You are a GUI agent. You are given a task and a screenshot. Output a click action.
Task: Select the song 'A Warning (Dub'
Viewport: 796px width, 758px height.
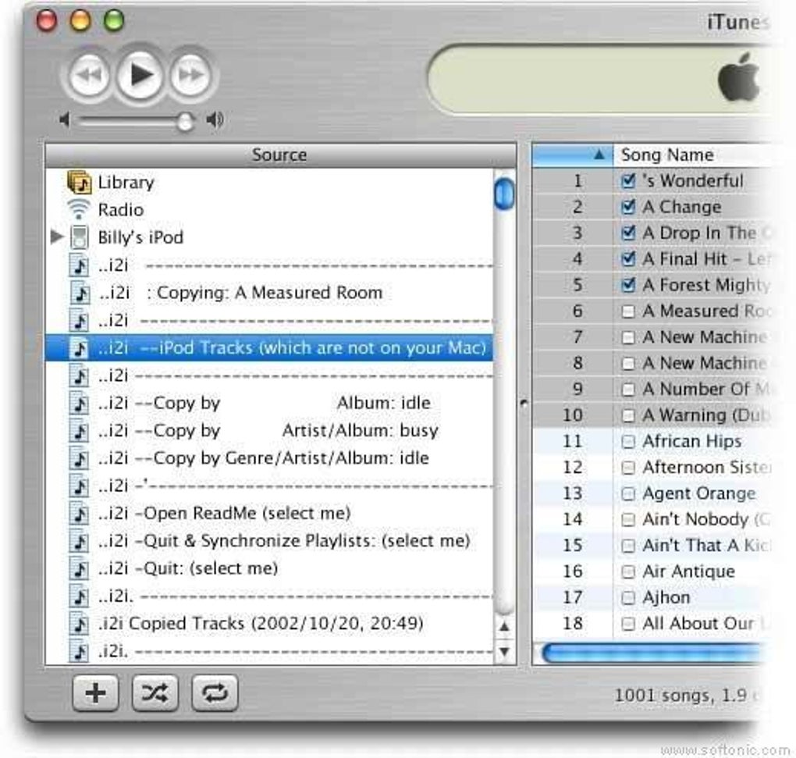707,415
